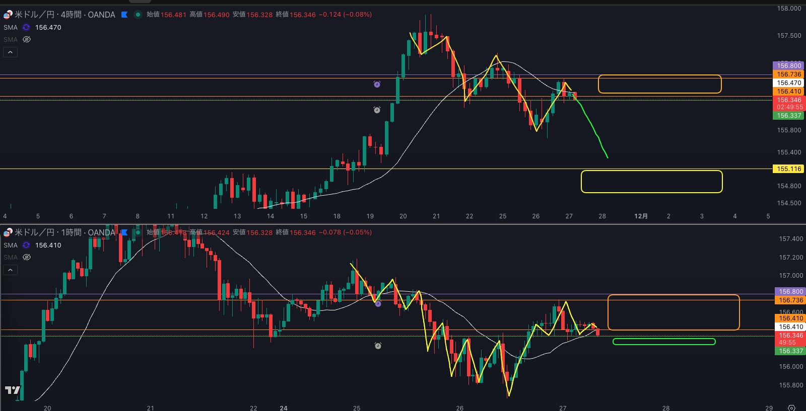Image resolution: width=806 pixels, height=411 pixels.
Task: Click the SMA refresh icon on 1-hour chart
Action: pos(26,245)
